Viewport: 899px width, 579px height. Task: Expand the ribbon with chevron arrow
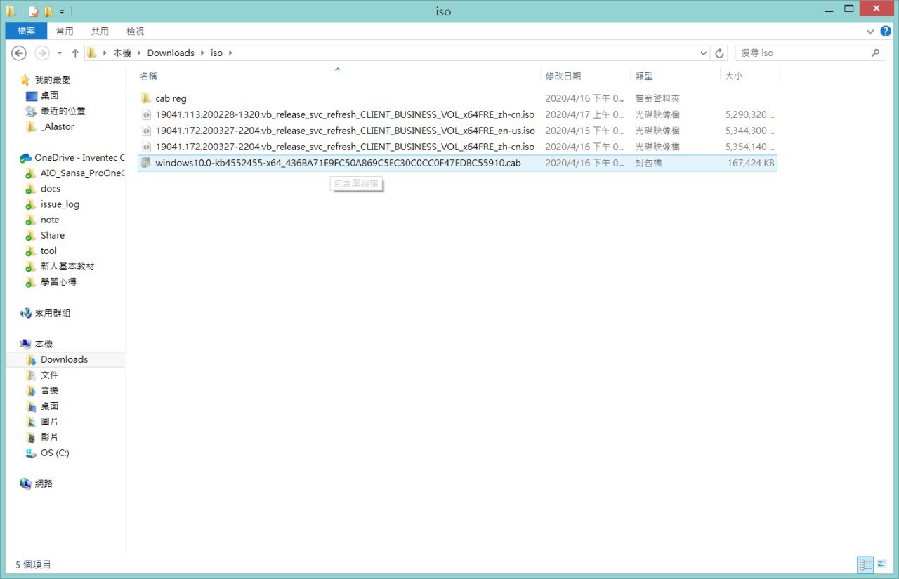[x=872, y=32]
